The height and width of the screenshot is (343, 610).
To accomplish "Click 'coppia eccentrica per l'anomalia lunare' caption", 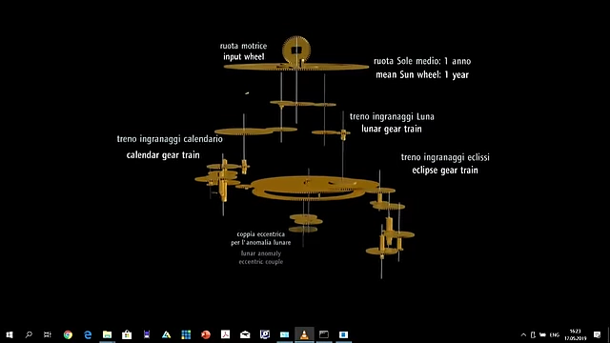I will [x=260, y=238].
